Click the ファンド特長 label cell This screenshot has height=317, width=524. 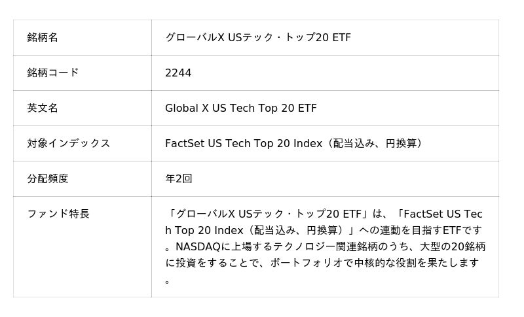58,214
